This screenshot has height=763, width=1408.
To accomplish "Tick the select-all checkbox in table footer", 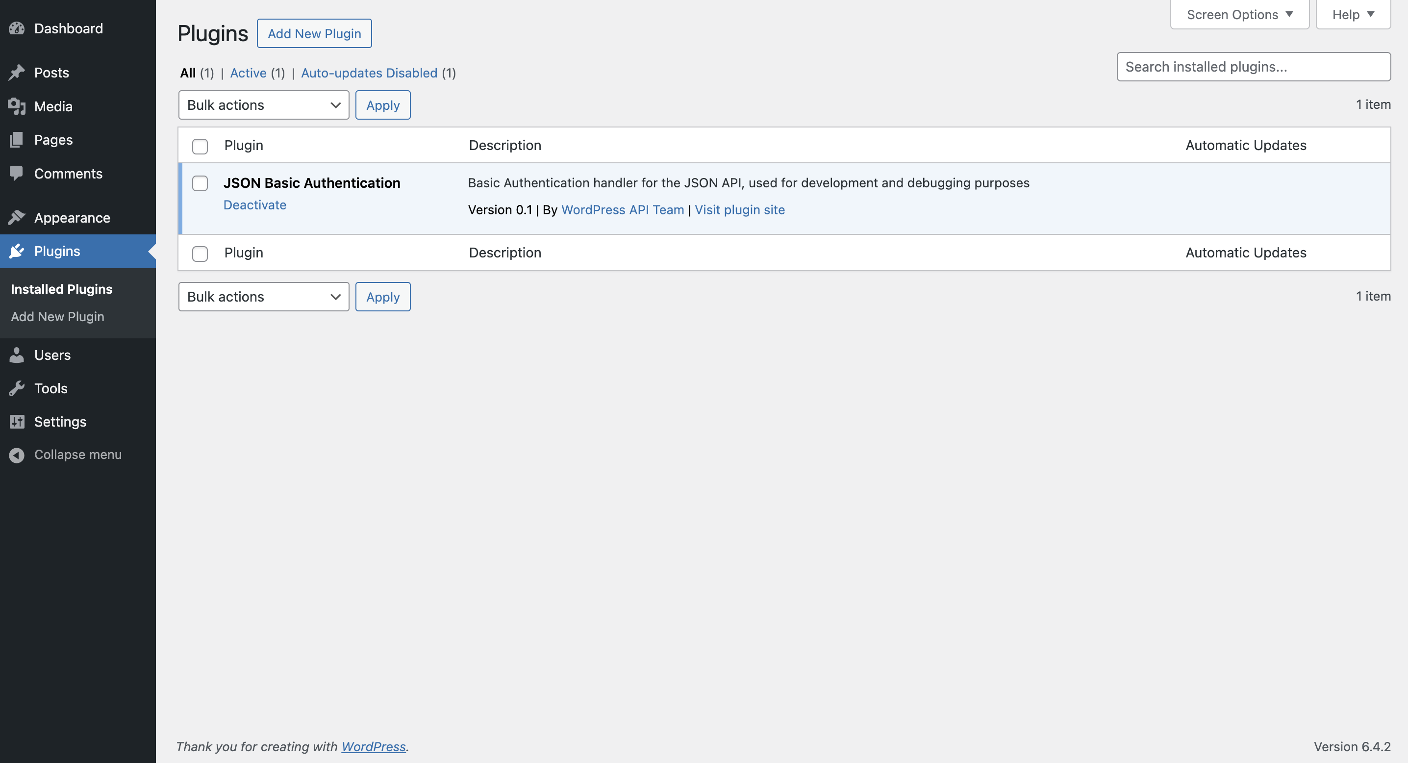I will click(x=200, y=254).
